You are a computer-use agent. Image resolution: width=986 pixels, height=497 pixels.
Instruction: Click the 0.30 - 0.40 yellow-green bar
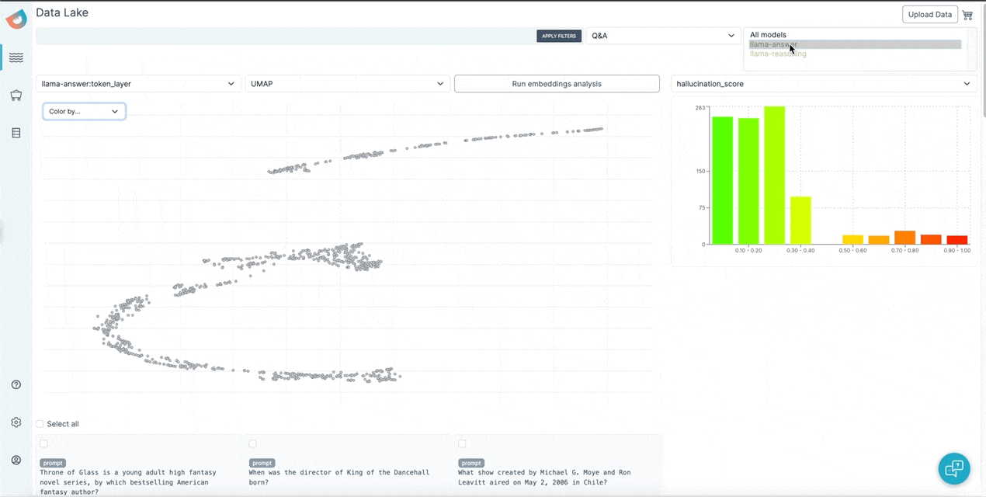(800, 221)
